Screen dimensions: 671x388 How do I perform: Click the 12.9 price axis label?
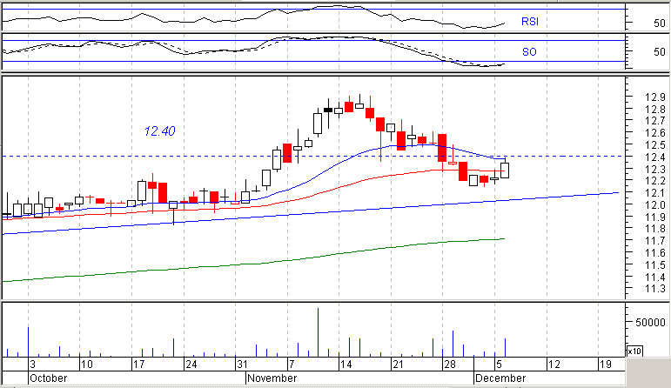(x=655, y=97)
